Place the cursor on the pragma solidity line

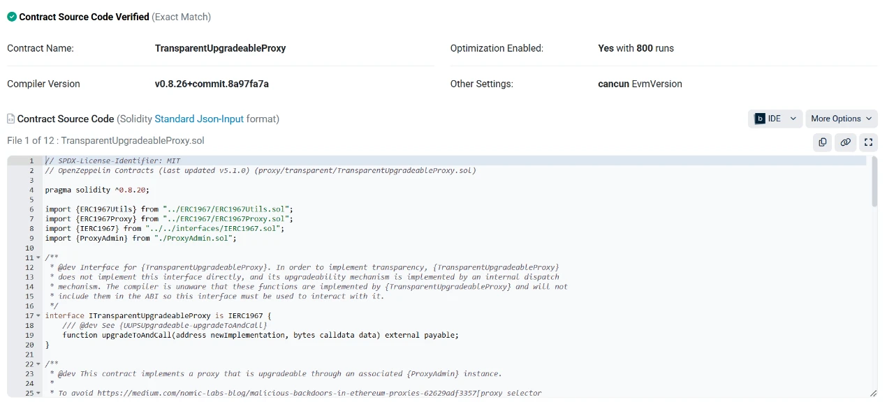tap(97, 190)
